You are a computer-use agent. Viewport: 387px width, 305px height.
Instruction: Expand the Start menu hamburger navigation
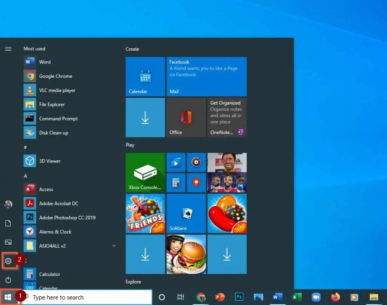coord(8,49)
